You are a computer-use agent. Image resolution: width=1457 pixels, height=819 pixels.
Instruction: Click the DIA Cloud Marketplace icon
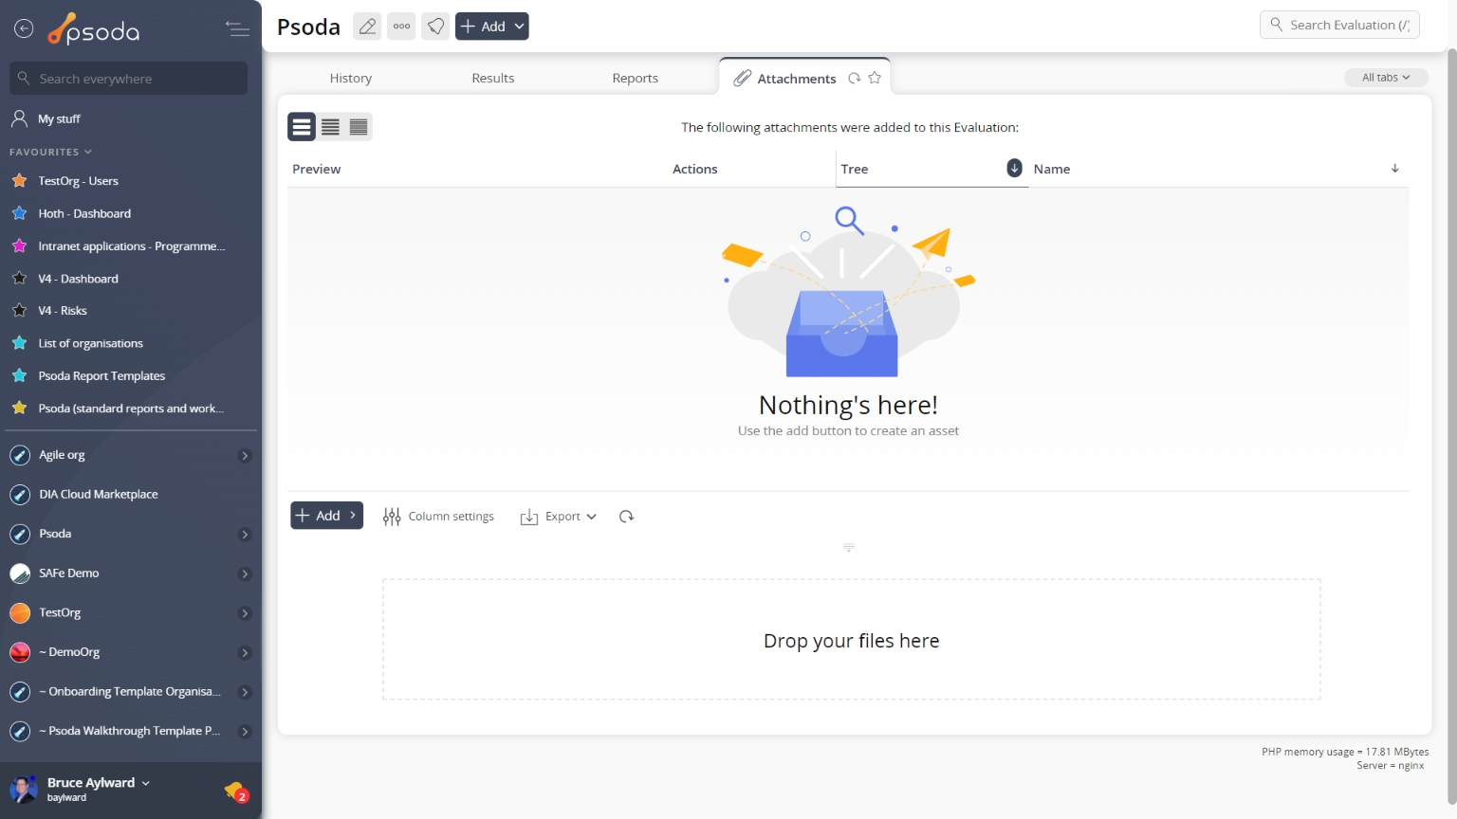point(20,495)
